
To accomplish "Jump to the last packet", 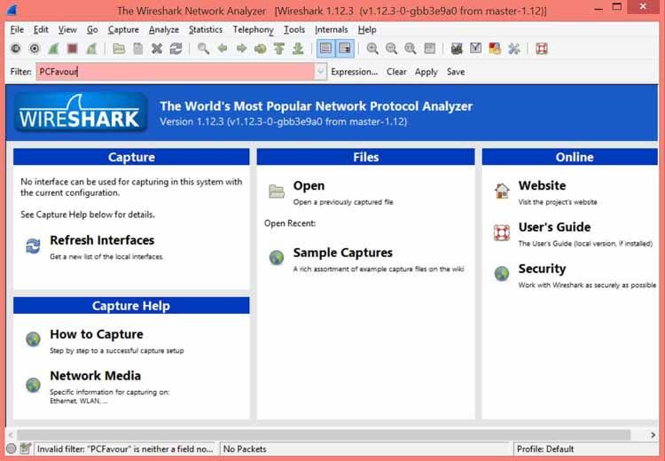I will click(x=298, y=49).
